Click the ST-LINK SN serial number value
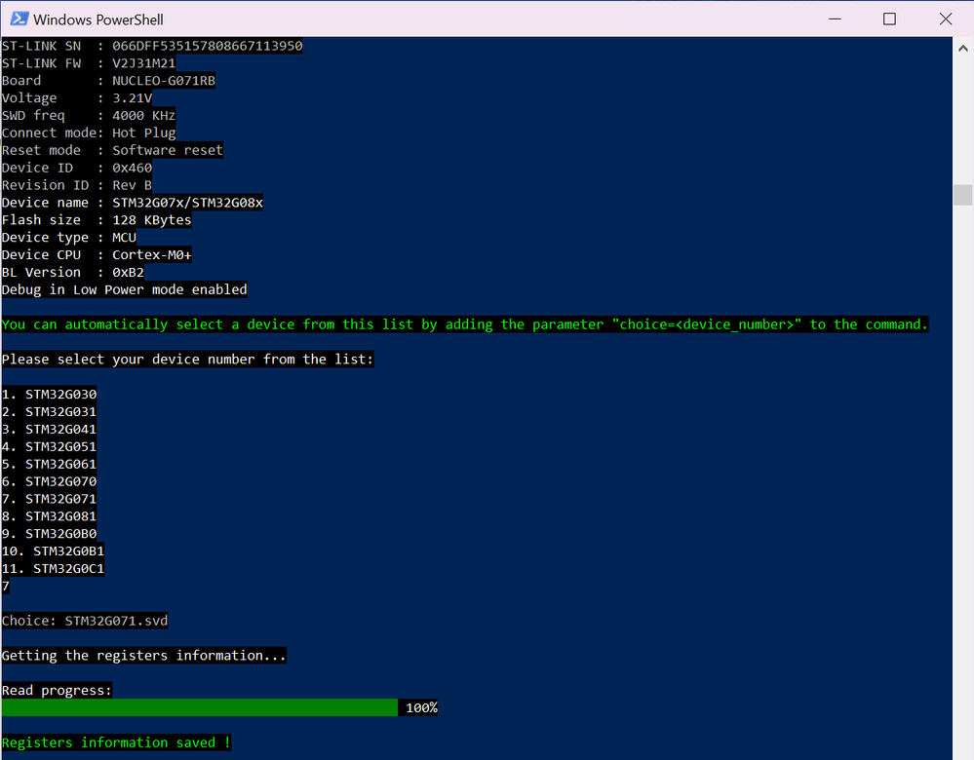974x760 pixels. pos(208,46)
